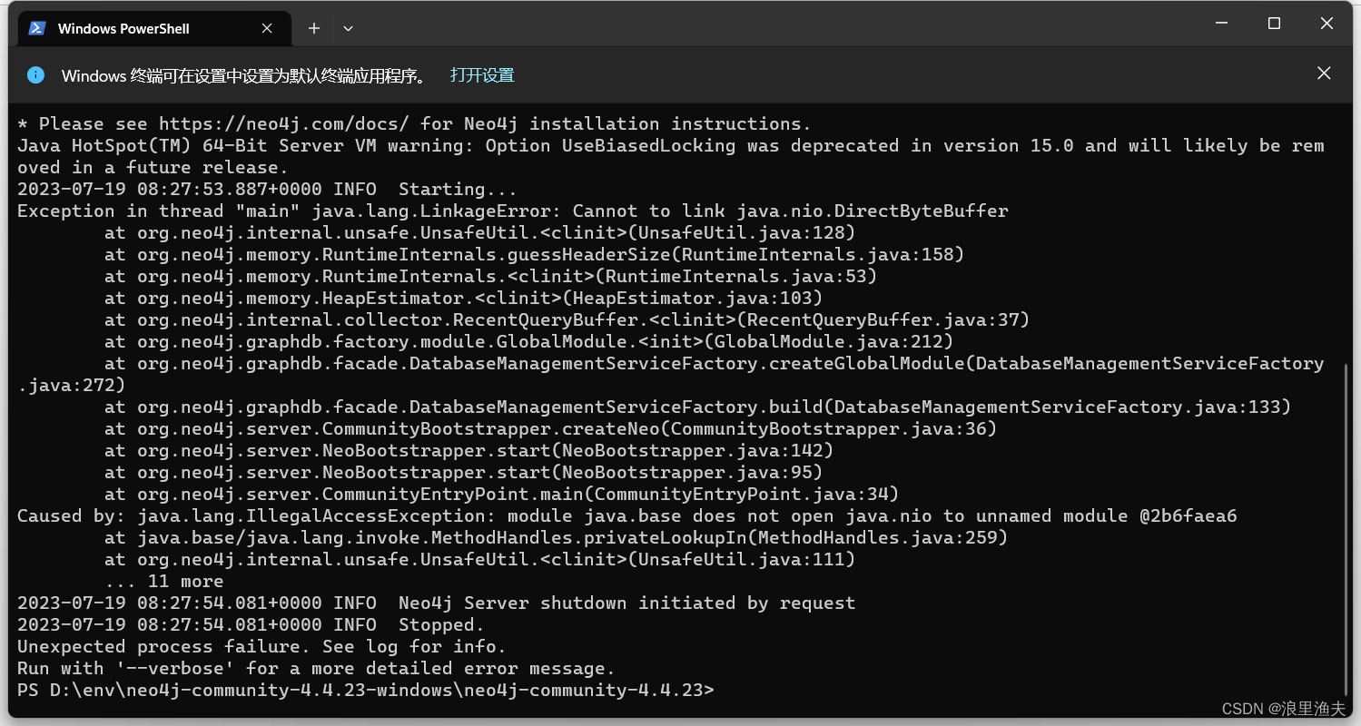Expand the new tab profile dropdown arrow
The image size is (1361, 726).
tap(348, 28)
